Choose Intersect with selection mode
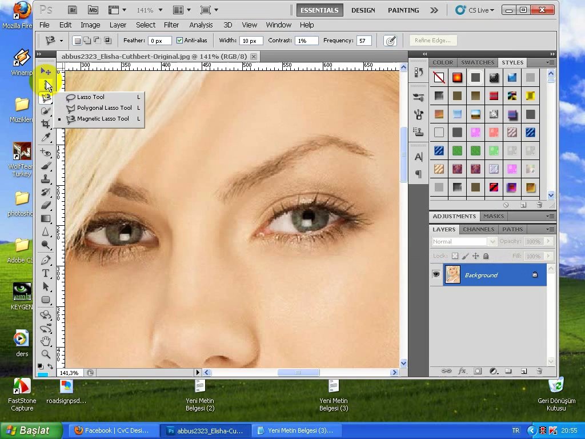The height and width of the screenshot is (439, 585). (x=107, y=41)
